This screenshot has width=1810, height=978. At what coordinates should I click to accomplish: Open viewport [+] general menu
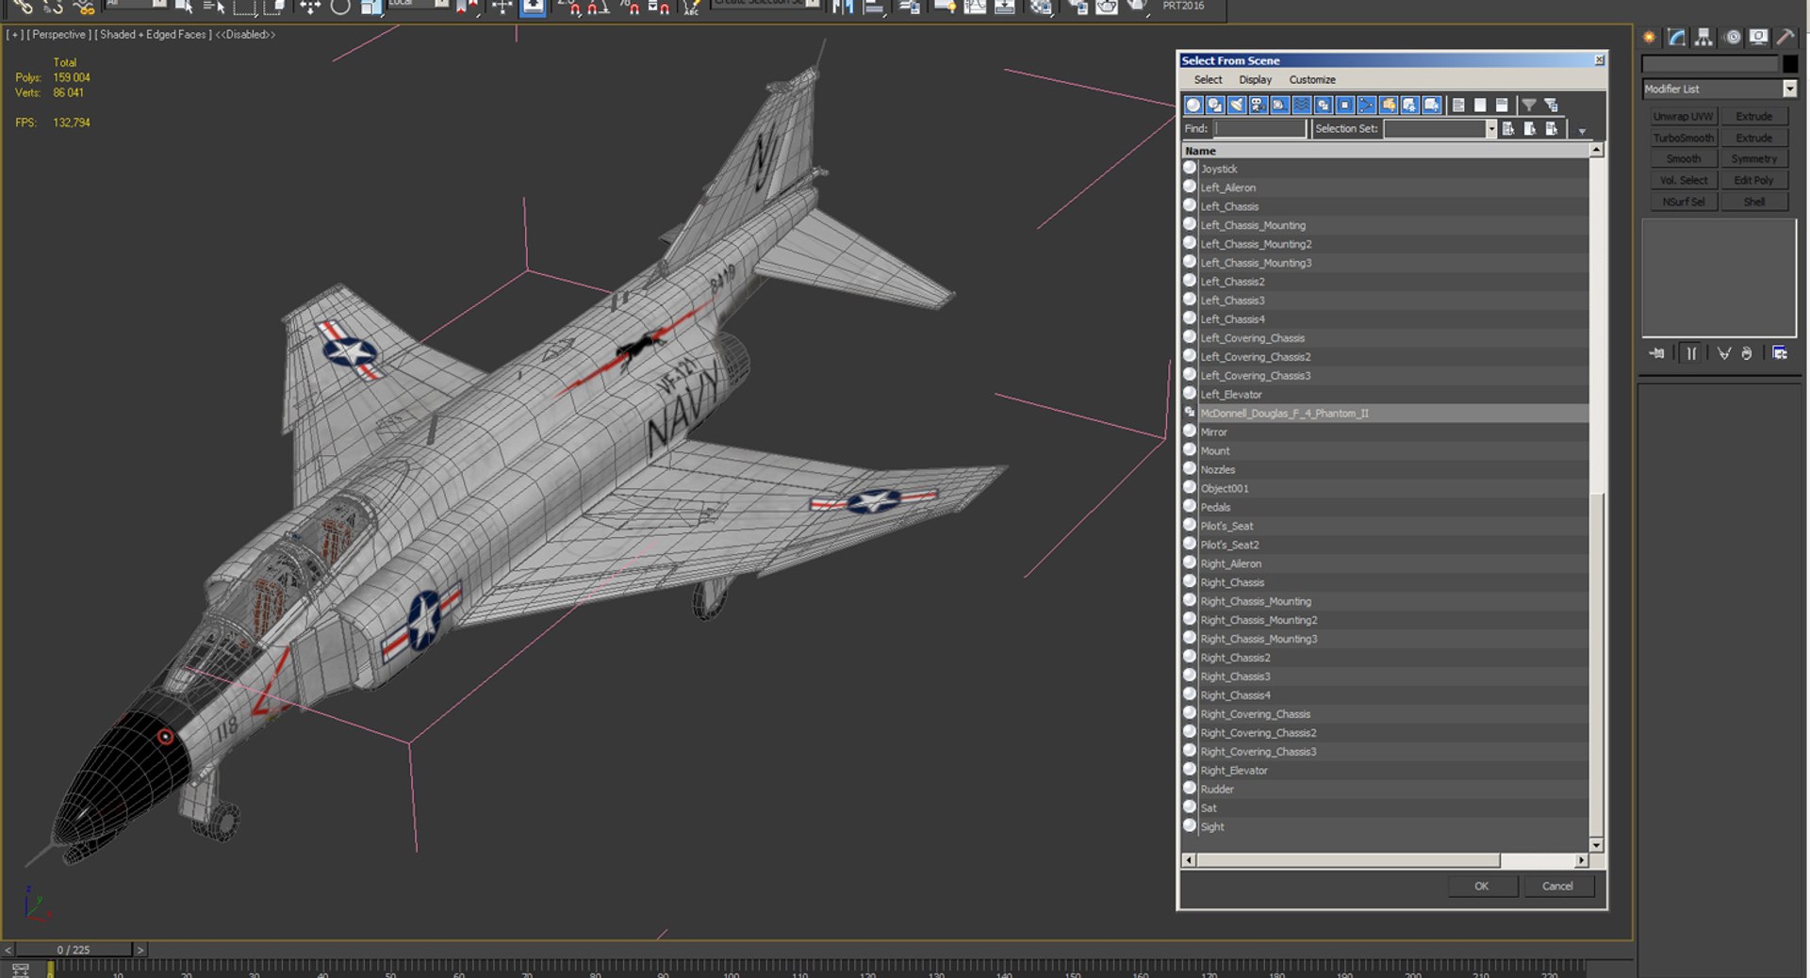(x=15, y=35)
